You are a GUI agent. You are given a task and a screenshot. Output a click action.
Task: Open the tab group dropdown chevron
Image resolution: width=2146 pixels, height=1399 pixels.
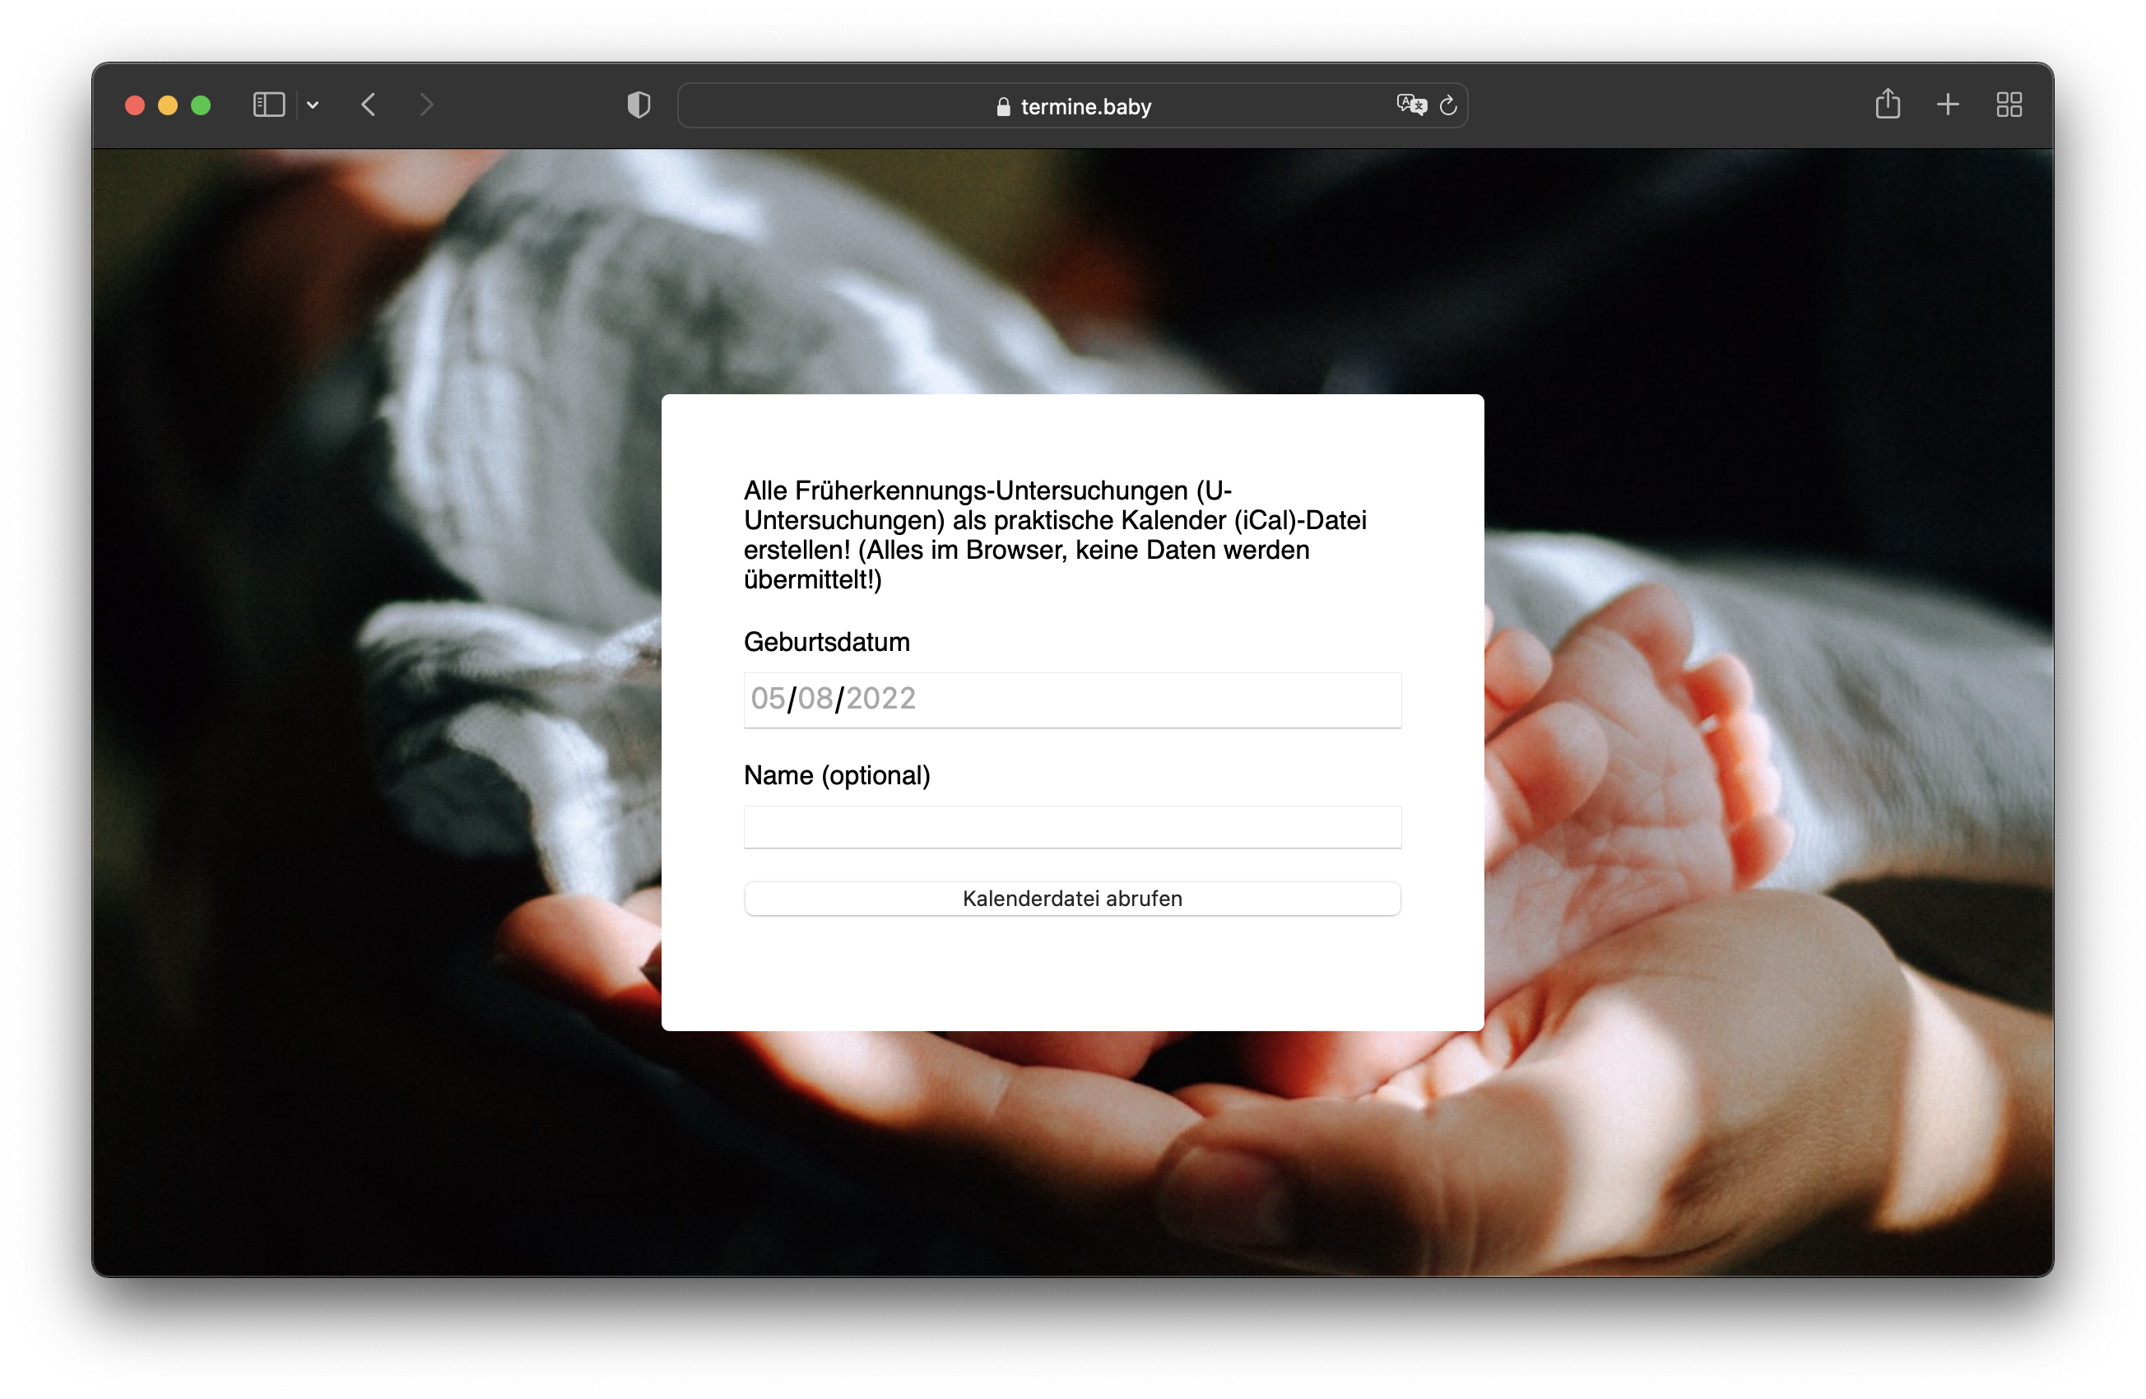click(313, 105)
